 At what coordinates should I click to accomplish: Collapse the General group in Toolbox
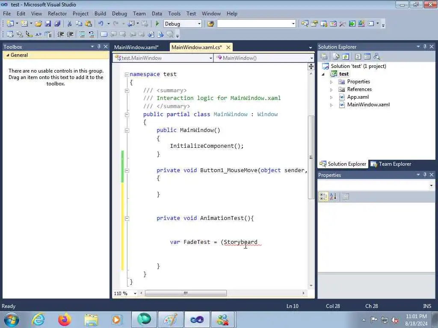[8, 55]
